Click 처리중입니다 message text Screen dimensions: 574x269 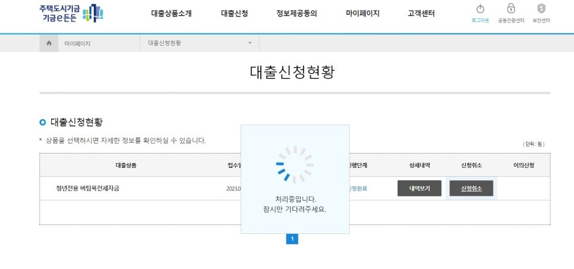click(x=295, y=200)
